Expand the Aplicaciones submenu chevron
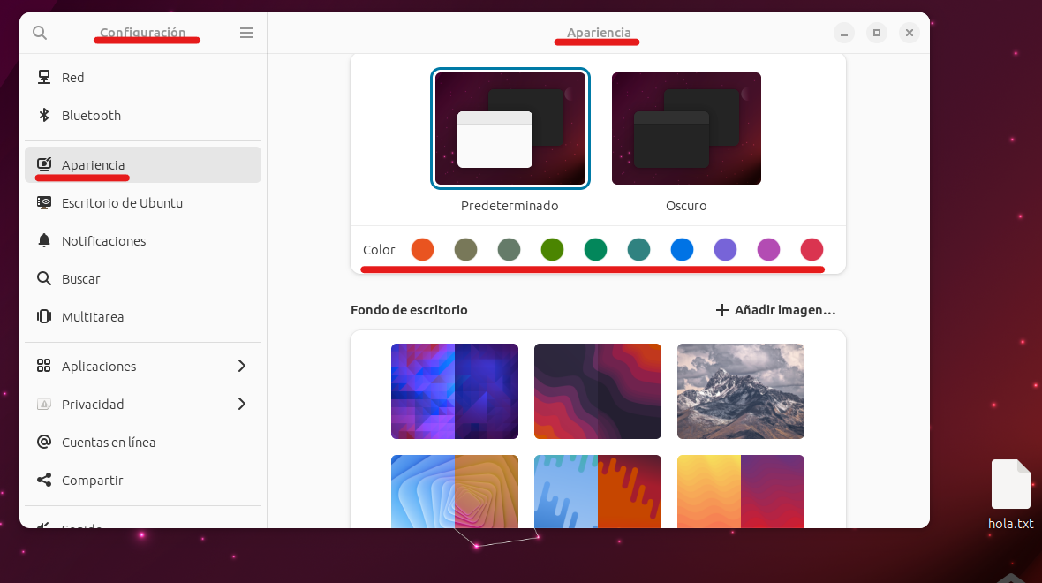 pyautogui.click(x=242, y=366)
